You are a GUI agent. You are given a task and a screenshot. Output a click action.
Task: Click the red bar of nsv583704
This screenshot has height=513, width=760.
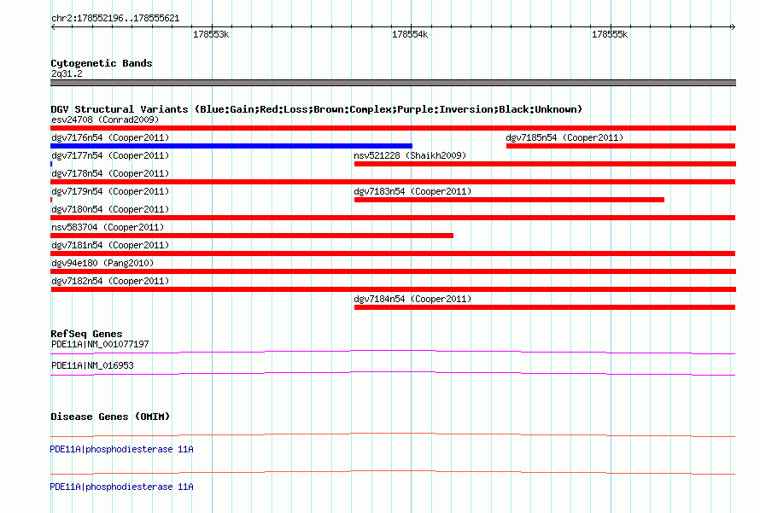[x=252, y=236]
